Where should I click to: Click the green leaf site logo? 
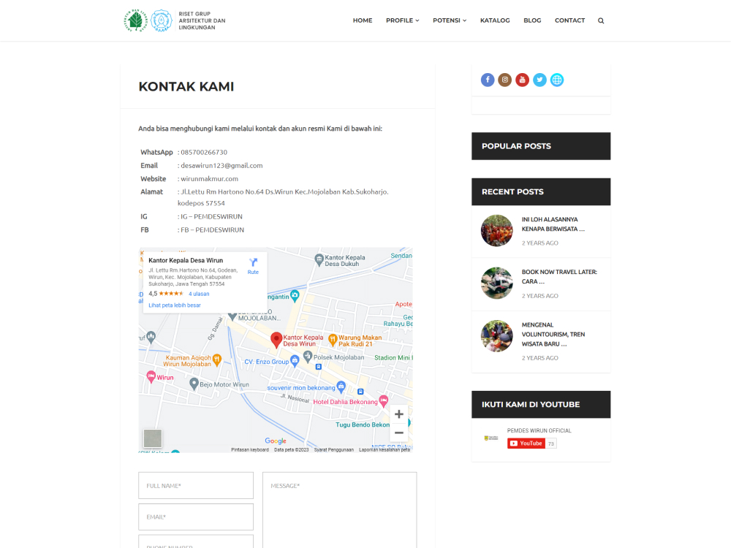(x=136, y=20)
